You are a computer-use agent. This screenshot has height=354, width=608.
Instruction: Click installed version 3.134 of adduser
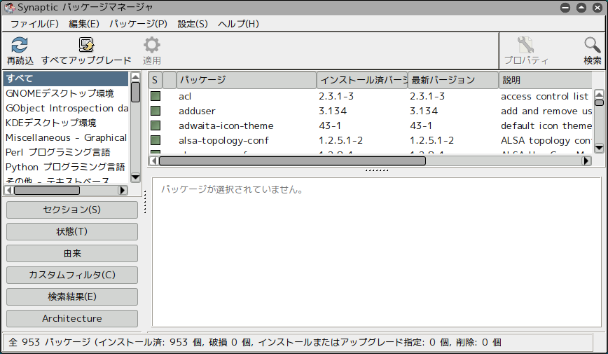coord(333,111)
